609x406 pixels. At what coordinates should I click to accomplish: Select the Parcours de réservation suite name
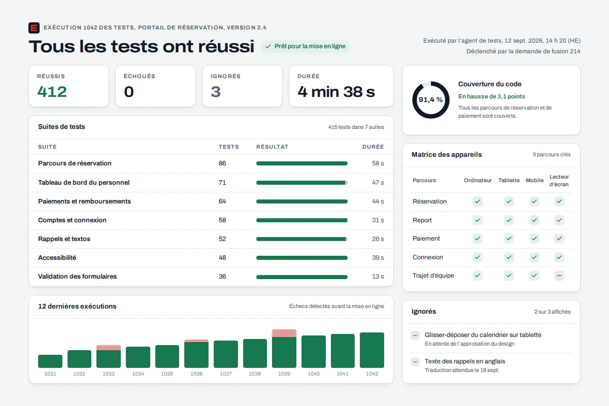75,163
